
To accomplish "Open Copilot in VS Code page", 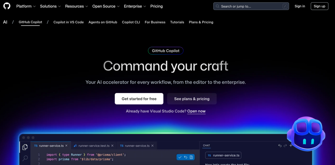I will 68,22.
